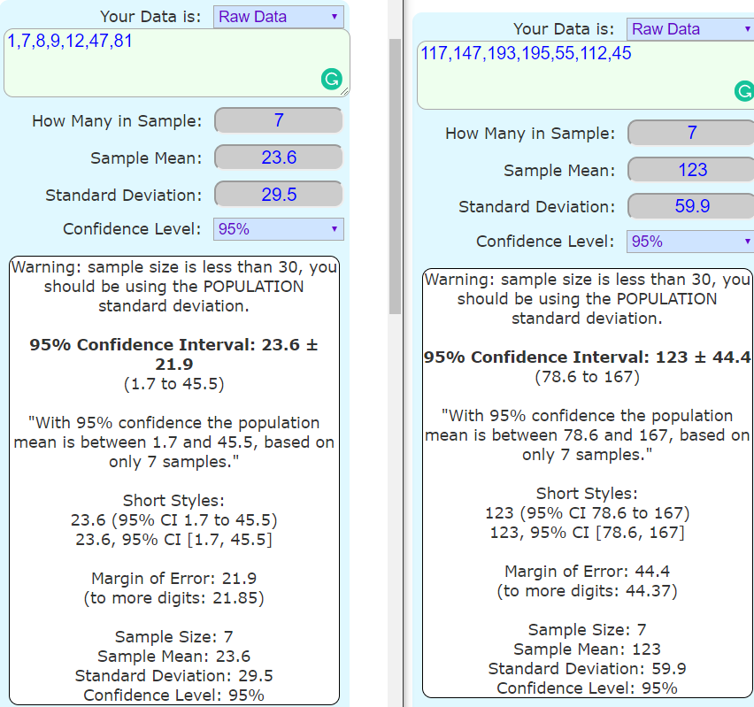Open the left 'Your Data is' Raw Data dropdown
The image size is (754, 707).
click(x=279, y=17)
